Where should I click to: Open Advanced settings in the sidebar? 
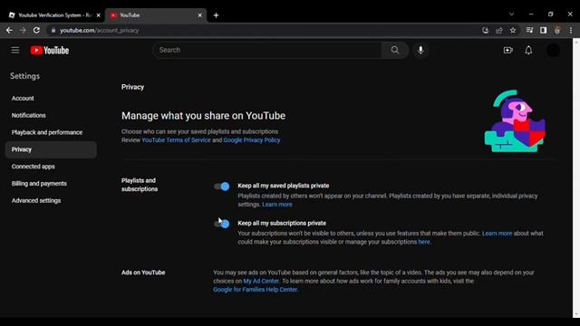click(x=36, y=200)
